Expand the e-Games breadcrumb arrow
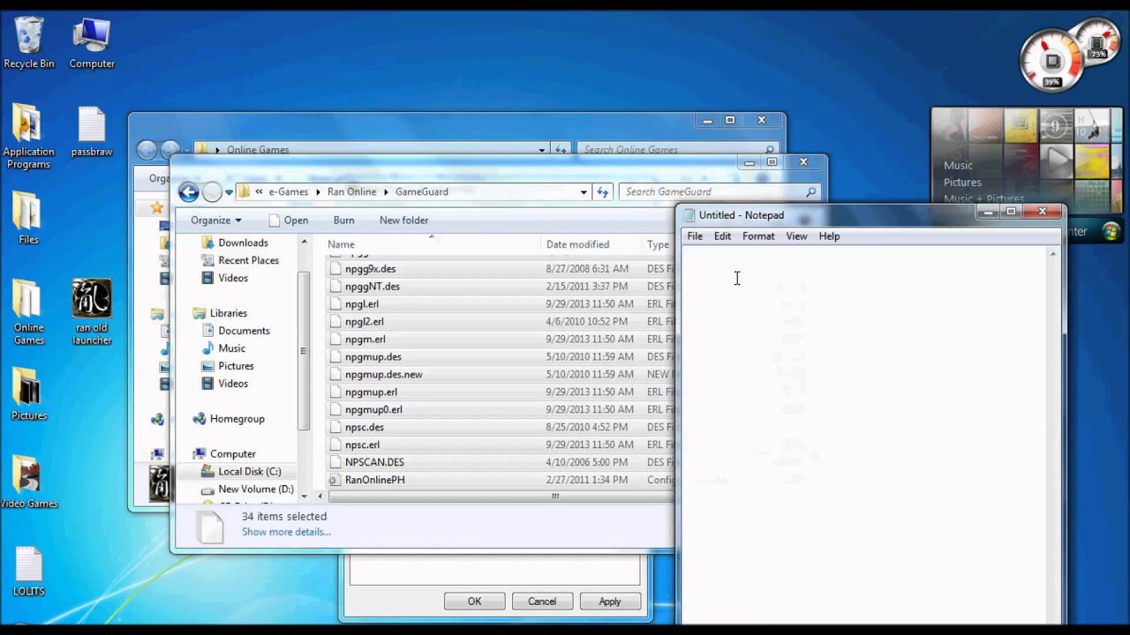 (319, 191)
